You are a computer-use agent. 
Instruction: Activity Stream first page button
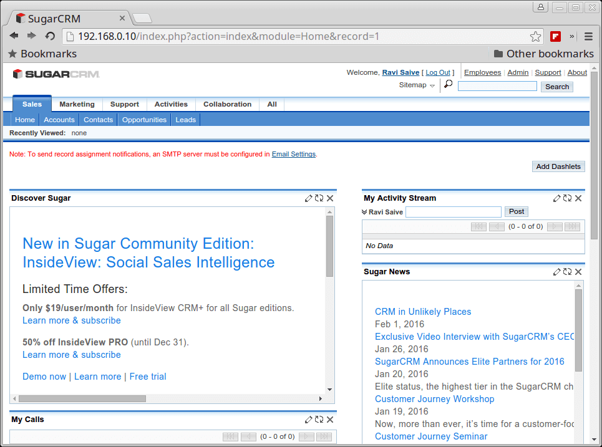click(478, 227)
